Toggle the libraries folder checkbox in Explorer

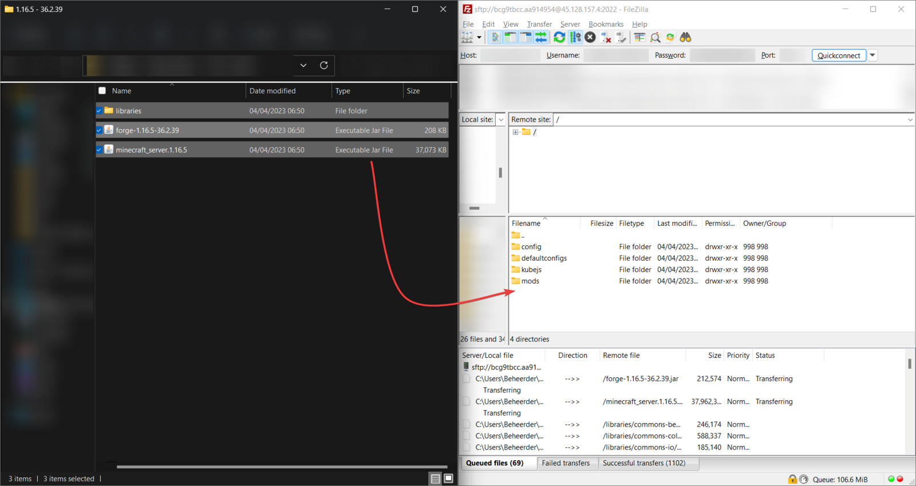[99, 111]
